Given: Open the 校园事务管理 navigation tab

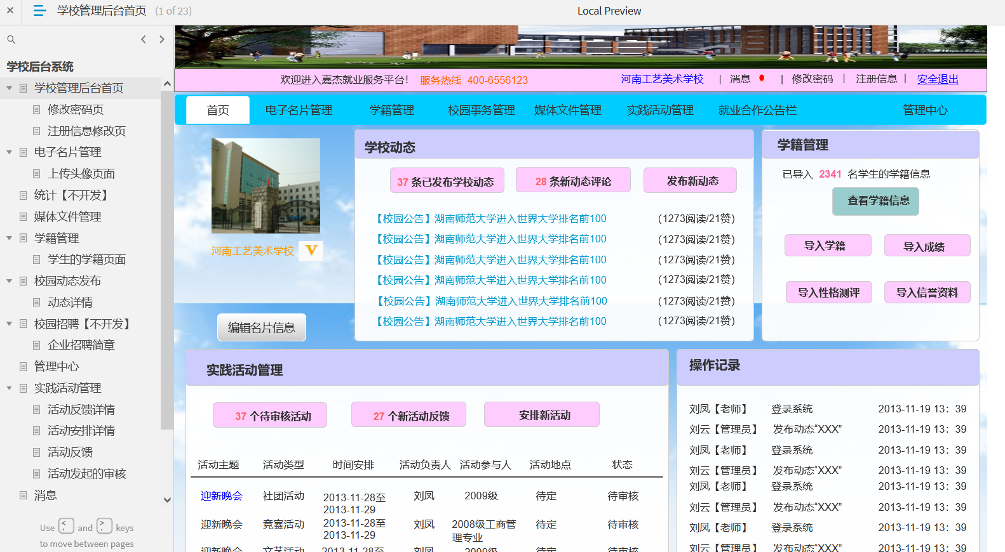Looking at the screenshot, I should point(482,110).
